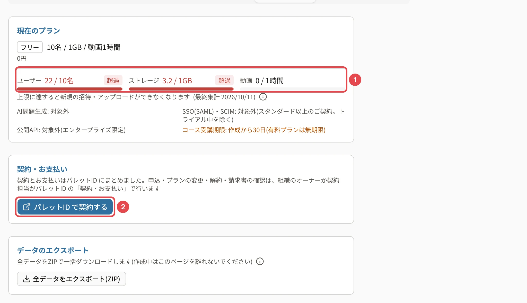Click the 契約・お支払い heading
Screen dimensions: 527x303
click(42, 169)
